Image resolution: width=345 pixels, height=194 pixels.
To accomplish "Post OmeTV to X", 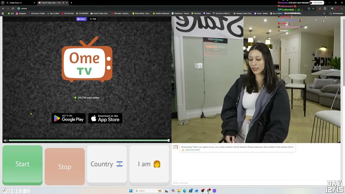I will (x=93, y=19).
